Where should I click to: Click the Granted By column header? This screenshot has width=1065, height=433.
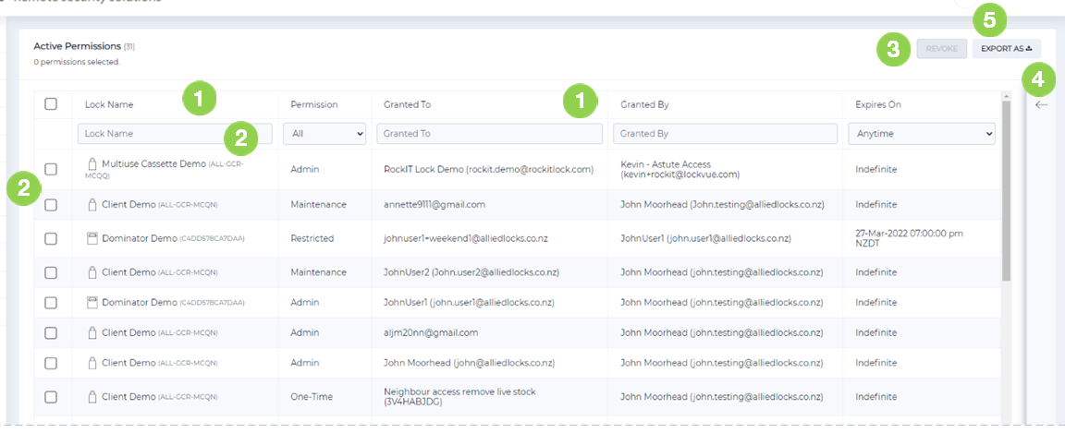pos(644,104)
